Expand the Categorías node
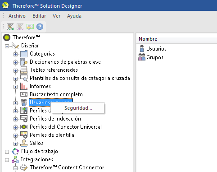Screen dimensions: 217x172 click(15, 54)
